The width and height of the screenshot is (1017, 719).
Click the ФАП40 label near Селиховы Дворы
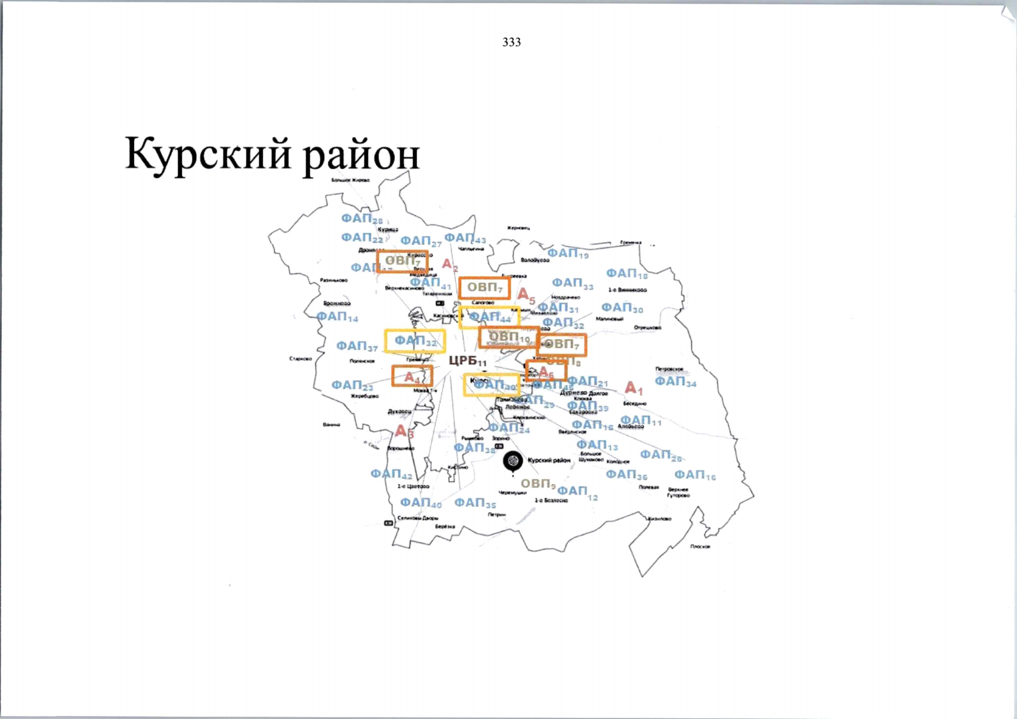point(420,503)
